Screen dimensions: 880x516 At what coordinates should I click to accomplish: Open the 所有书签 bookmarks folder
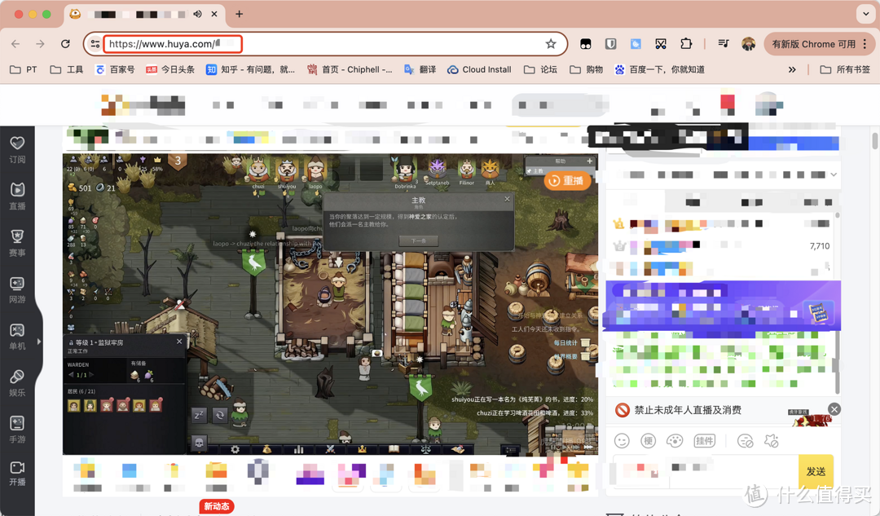coord(845,70)
